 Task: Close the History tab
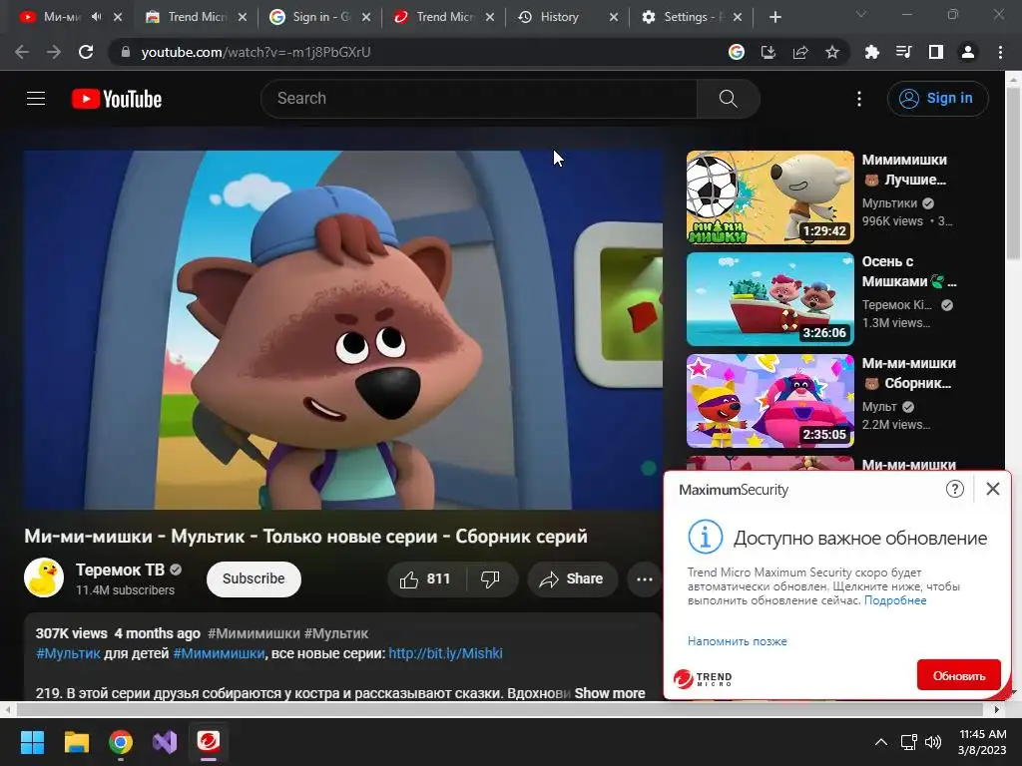tap(614, 17)
